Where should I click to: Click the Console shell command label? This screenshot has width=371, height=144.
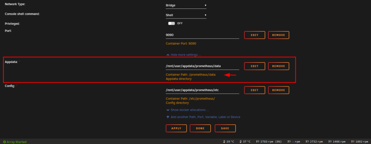click(22, 14)
